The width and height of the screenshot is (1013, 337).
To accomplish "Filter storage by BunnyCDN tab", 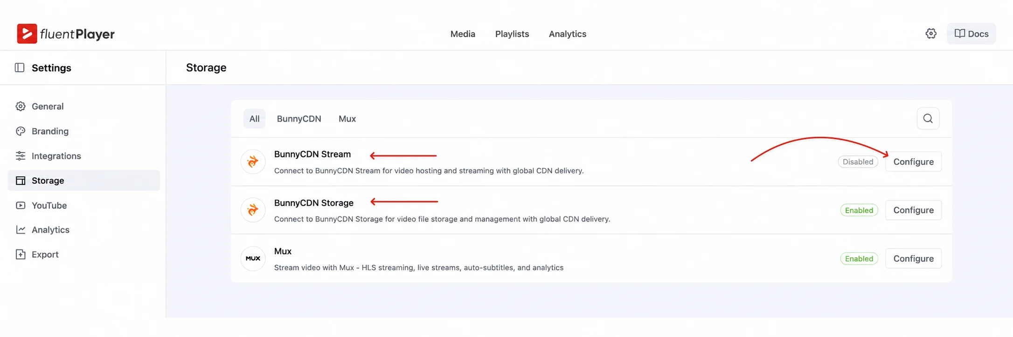I will [299, 119].
